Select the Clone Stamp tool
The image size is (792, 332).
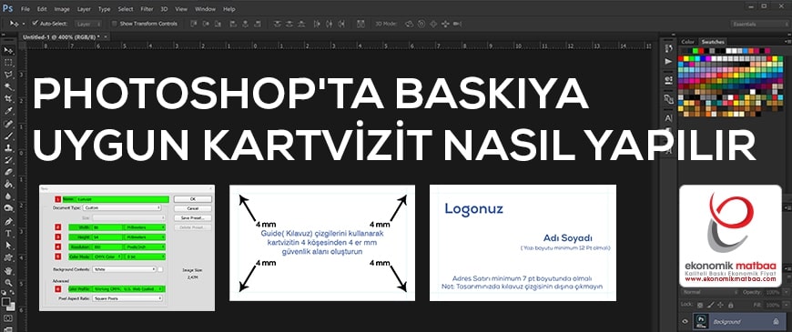click(x=8, y=148)
